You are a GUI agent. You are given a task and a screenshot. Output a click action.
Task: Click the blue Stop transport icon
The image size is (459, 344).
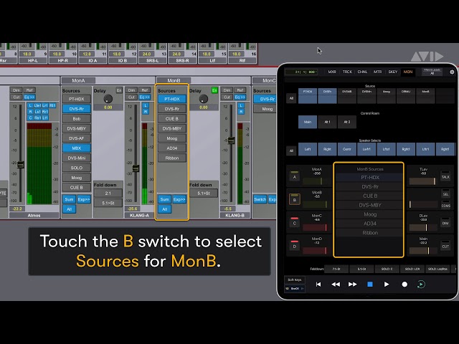370,285
